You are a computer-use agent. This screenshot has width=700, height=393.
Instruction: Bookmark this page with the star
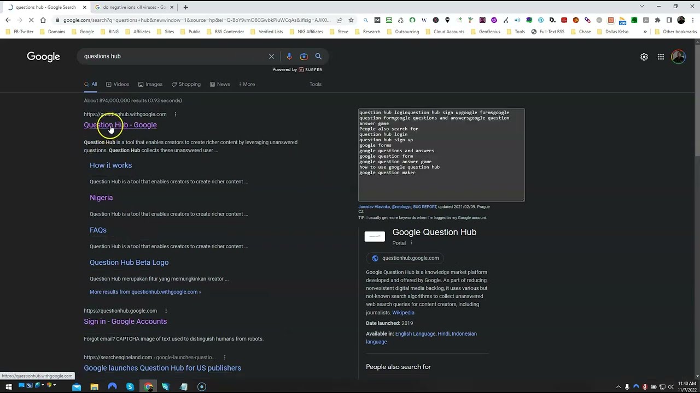pyautogui.click(x=351, y=20)
